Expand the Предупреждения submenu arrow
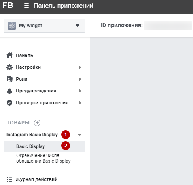The image size is (193, 185). pyautogui.click(x=80, y=91)
